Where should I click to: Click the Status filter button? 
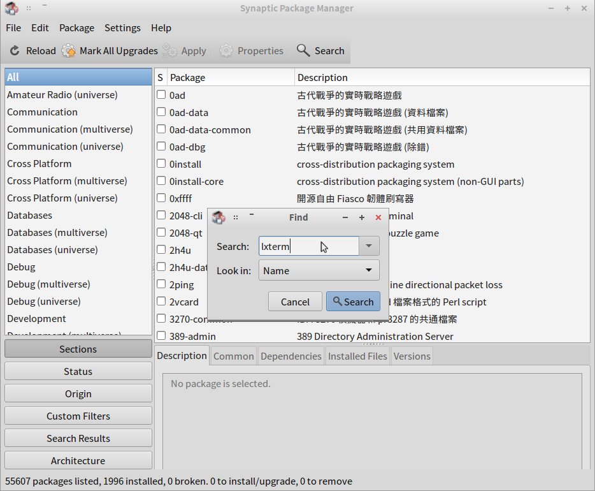[78, 371]
